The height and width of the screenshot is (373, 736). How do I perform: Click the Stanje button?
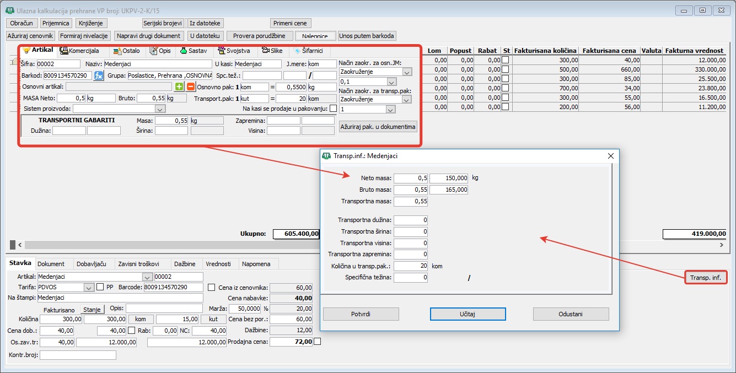click(x=92, y=309)
